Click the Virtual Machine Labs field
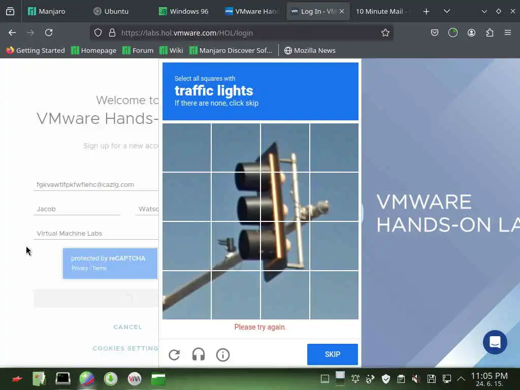 (x=96, y=233)
